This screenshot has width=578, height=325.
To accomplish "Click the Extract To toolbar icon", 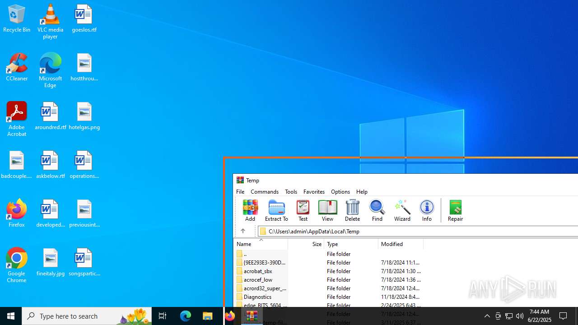I will click(x=276, y=210).
